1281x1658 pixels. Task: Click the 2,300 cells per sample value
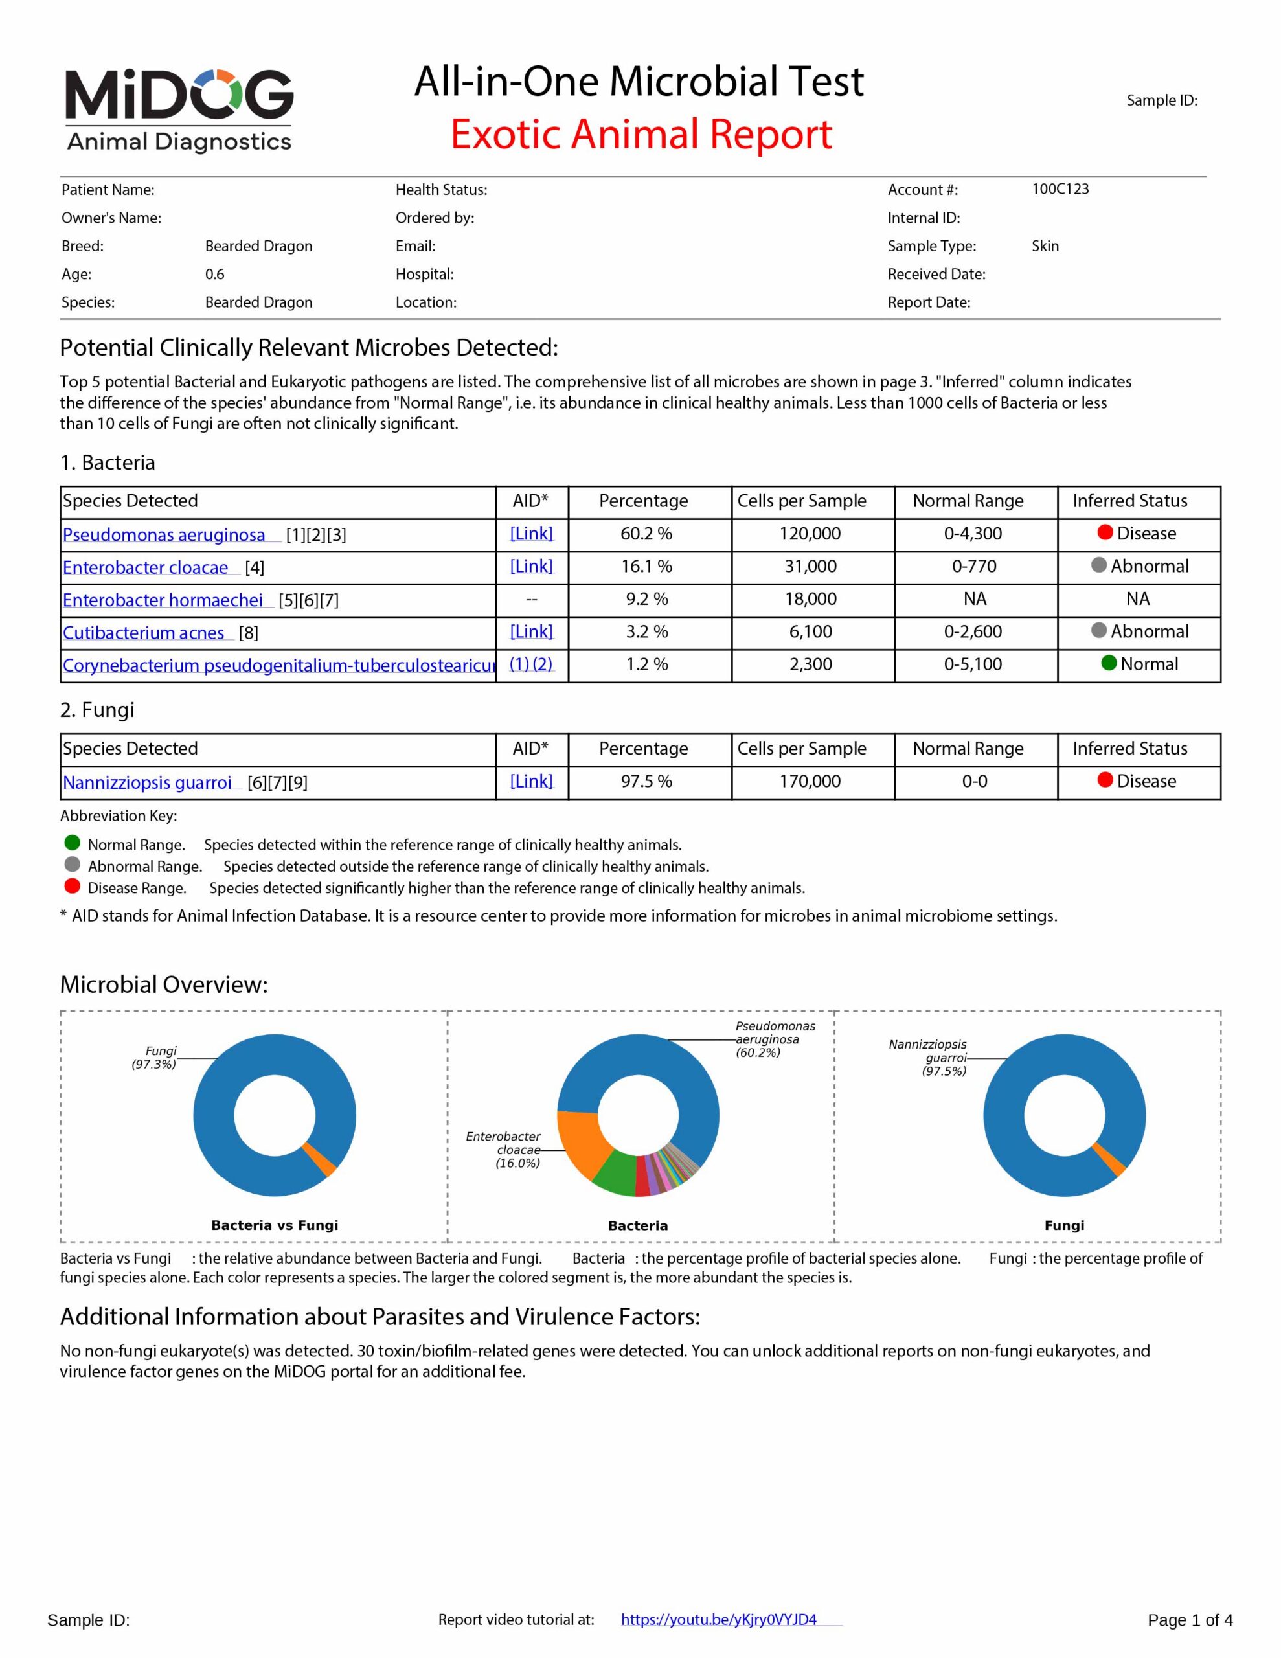pyautogui.click(x=811, y=665)
